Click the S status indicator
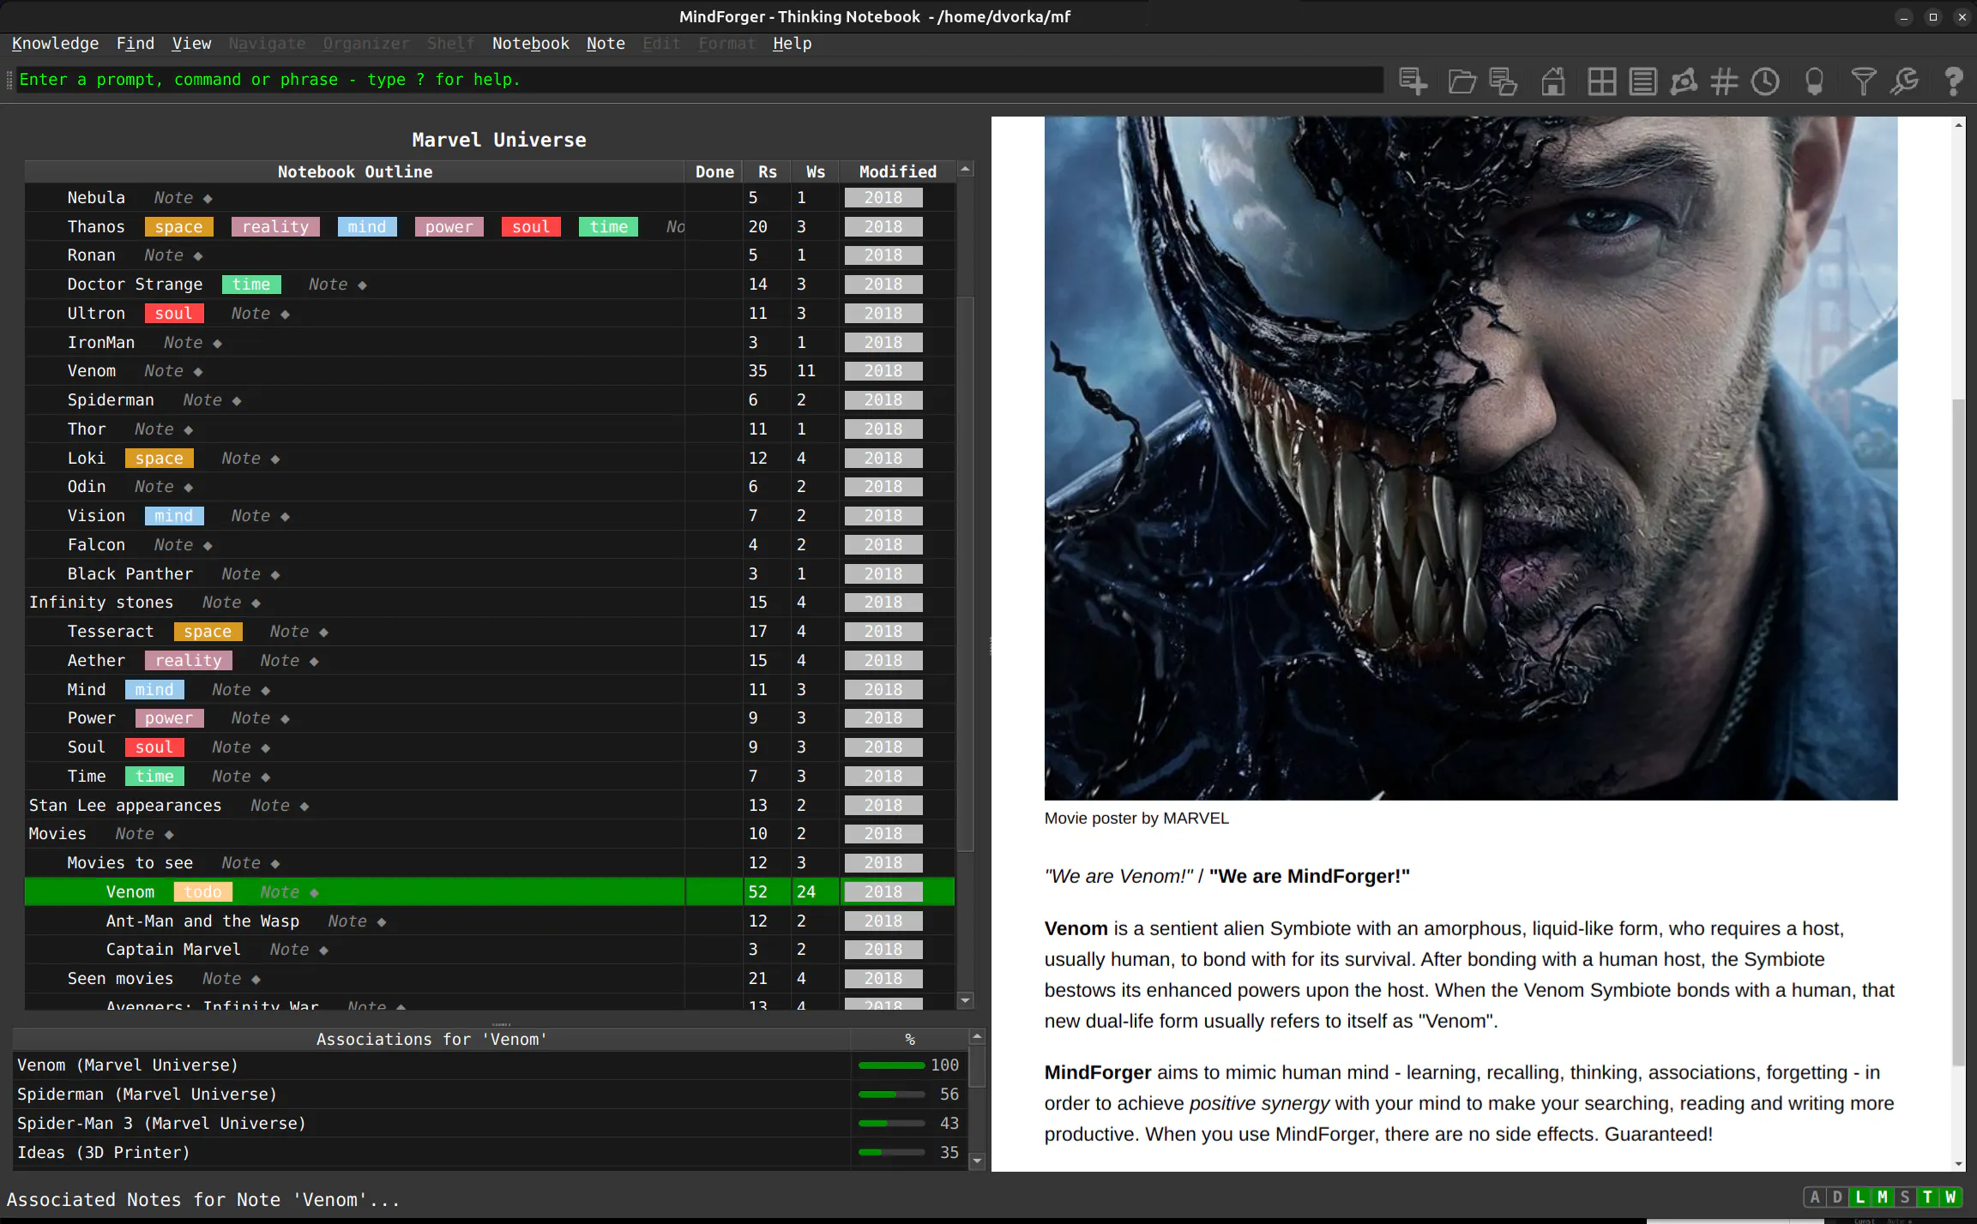The height and width of the screenshot is (1224, 1977). 1904,1197
